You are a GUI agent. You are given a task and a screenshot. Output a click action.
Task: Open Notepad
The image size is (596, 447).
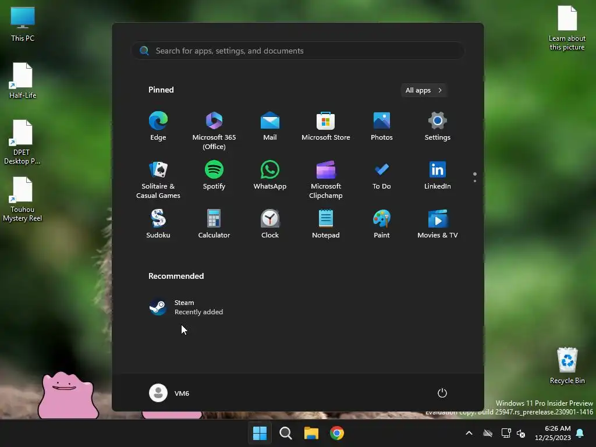tap(326, 224)
